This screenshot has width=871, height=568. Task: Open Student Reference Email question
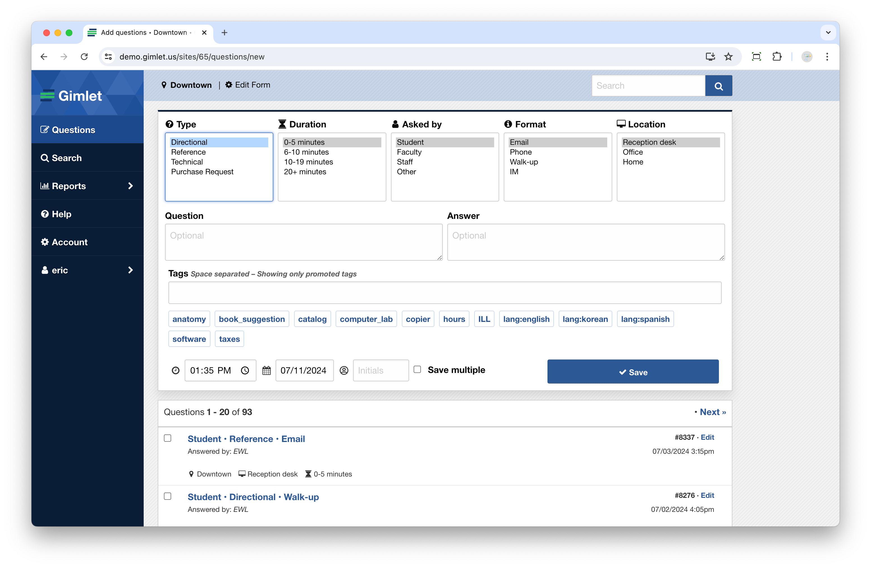tap(246, 439)
